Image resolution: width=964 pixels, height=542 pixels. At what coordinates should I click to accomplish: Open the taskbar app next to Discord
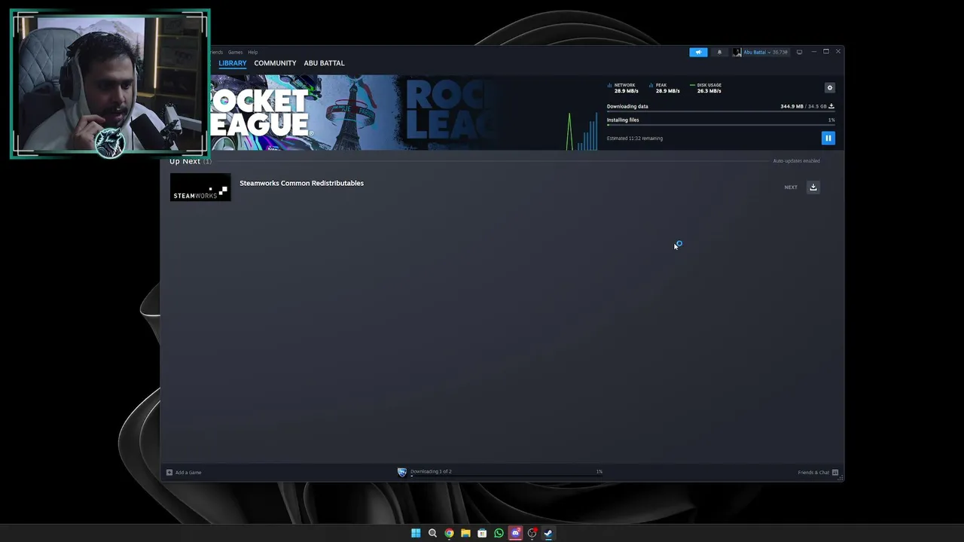point(532,533)
